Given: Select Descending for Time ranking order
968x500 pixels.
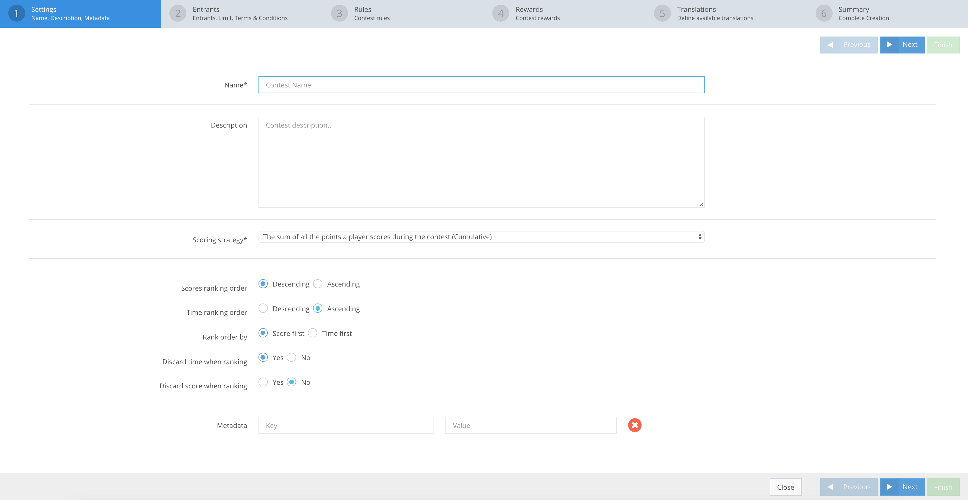Looking at the screenshot, I should 263,309.
